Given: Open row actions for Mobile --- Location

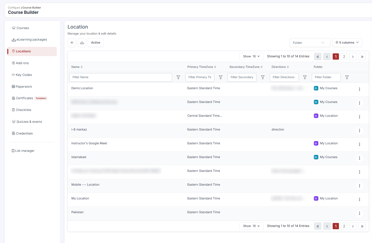Looking at the screenshot, I should [359, 186].
